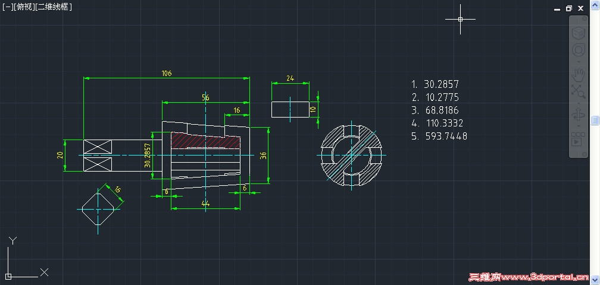Select the text line '4. 110.3332'
The height and width of the screenshot is (285, 600).
click(437, 123)
